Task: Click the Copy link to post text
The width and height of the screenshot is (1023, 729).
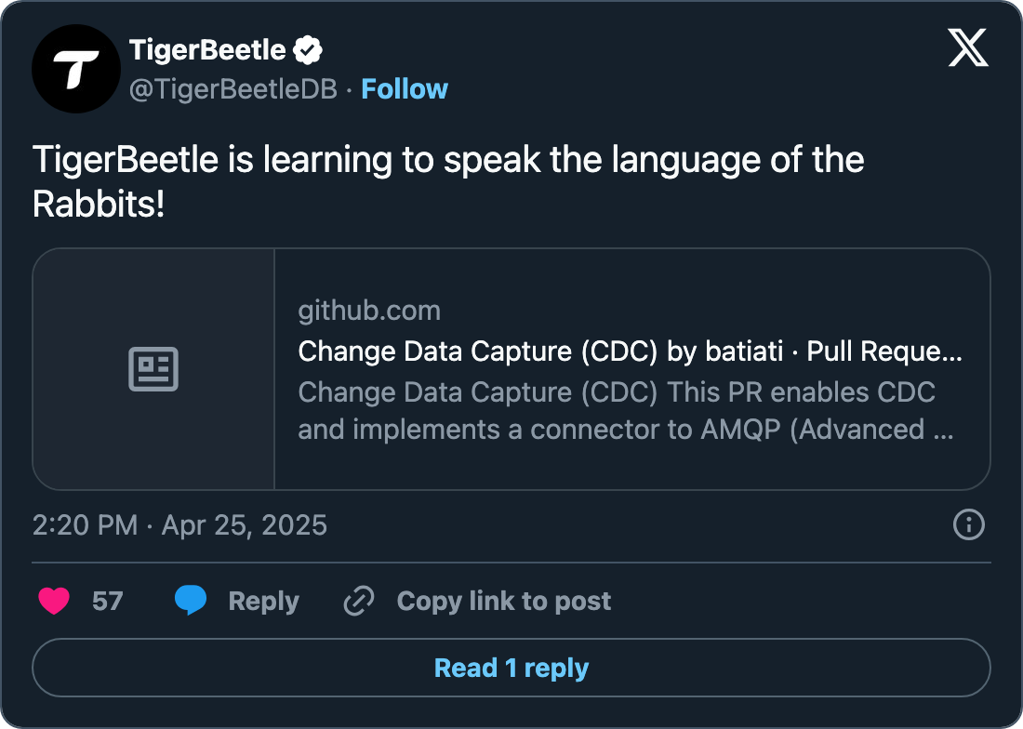Action: click(504, 602)
